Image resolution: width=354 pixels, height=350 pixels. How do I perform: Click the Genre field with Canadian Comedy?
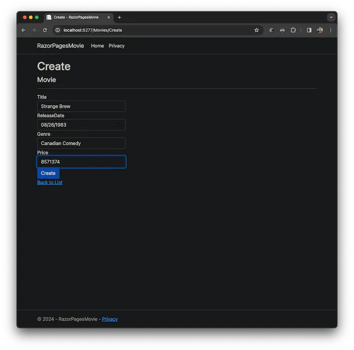[81, 143]
